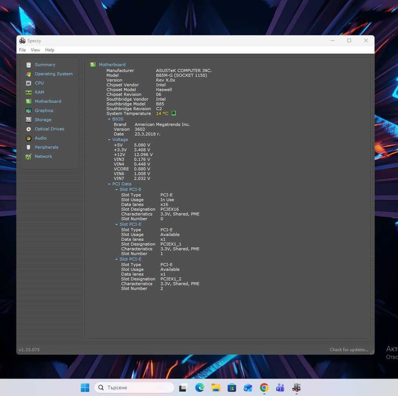Open the Storage drive icon
The height and width of the screenshot is (396, 398).
(28, 120)
